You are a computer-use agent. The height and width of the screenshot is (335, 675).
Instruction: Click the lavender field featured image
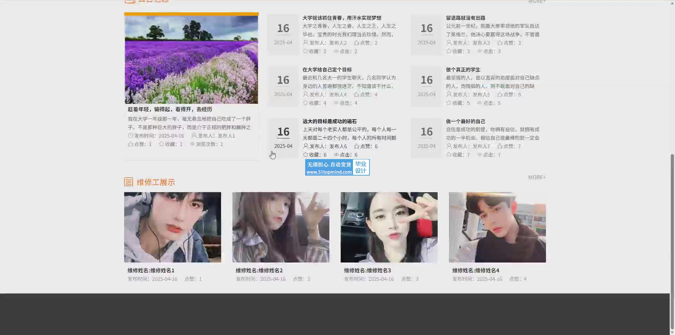(x=191, y=60)
